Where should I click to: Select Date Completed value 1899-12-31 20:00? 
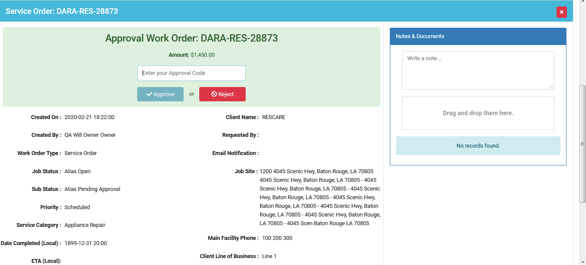click(x=86, y=243)
